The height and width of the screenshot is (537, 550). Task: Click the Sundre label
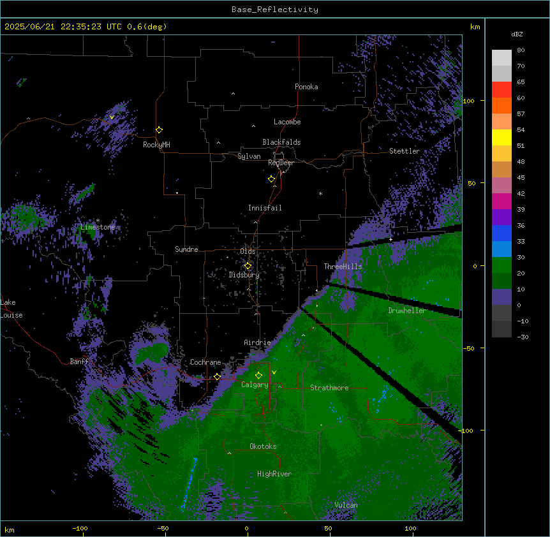(186, 249)
